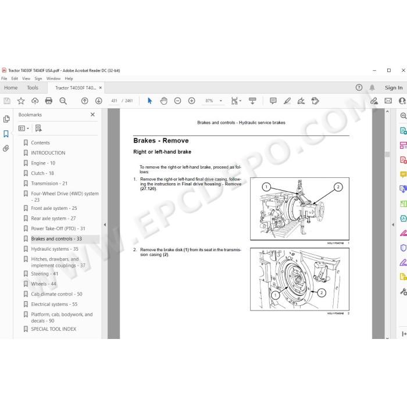Click the cloud upload toolbar icon
The width and height of the screenshot is (407, 407).
35,101
